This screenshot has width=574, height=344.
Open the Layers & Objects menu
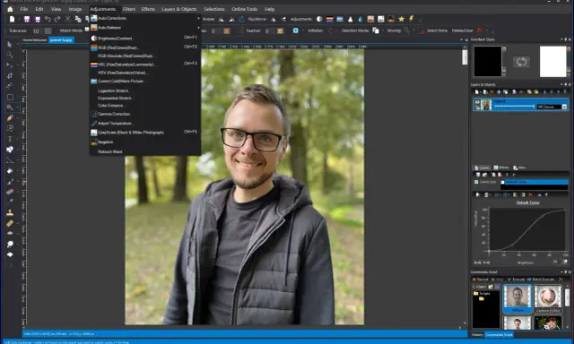click(x=179, y=9)
